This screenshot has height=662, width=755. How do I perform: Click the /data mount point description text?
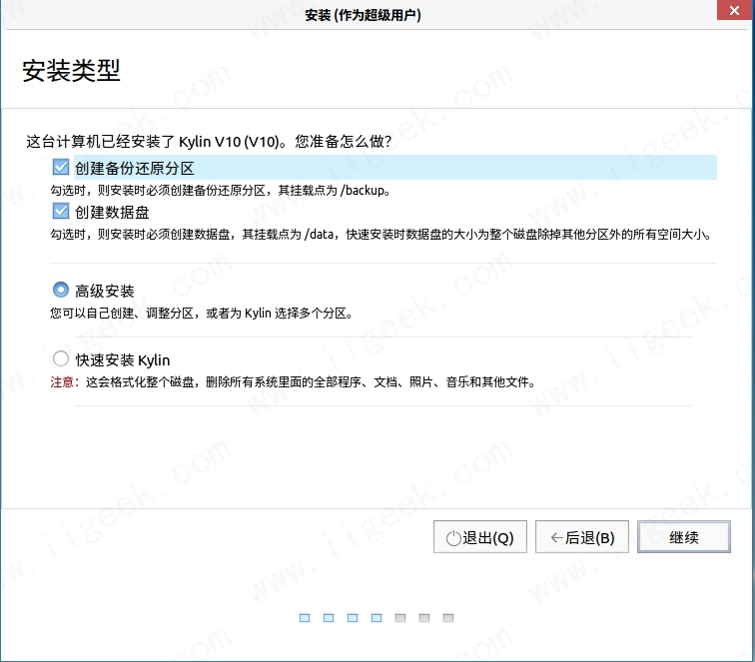click(380, 235)
